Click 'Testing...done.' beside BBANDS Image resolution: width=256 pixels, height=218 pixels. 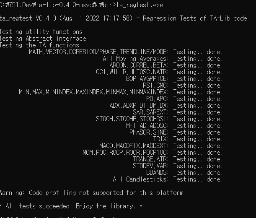[198, 173]
